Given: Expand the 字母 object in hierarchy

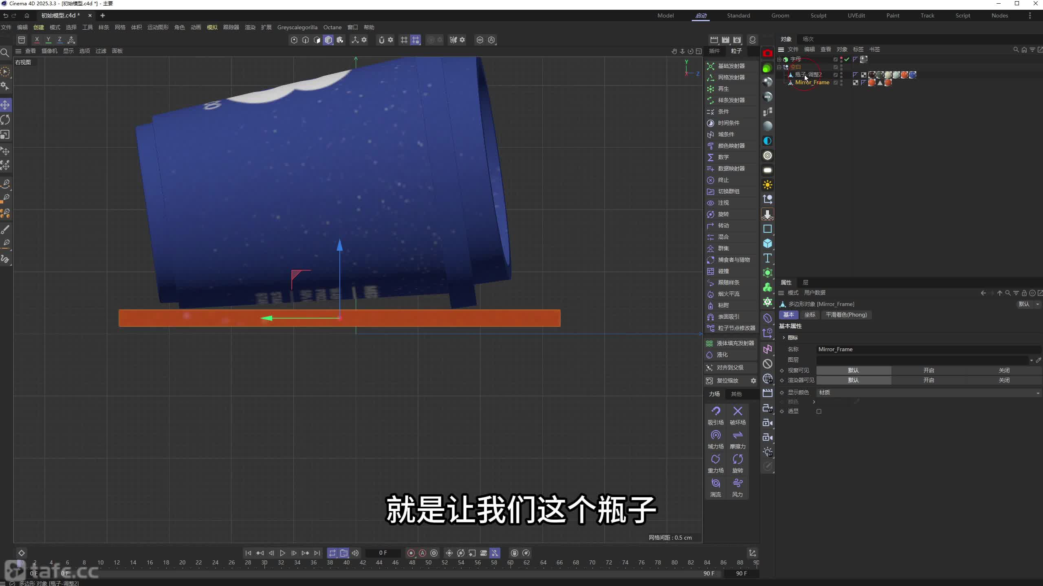Looking at the screenshot, I should 779,59.
